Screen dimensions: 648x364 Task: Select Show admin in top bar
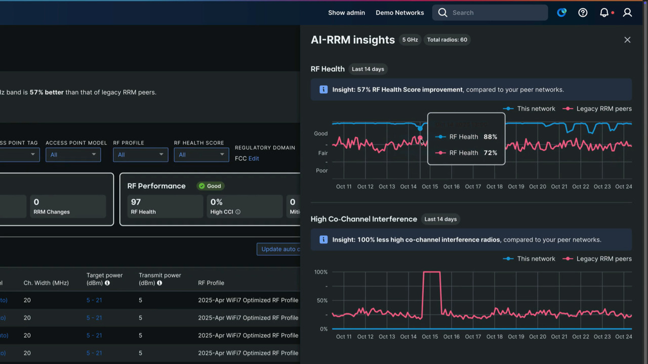point(346,13)
